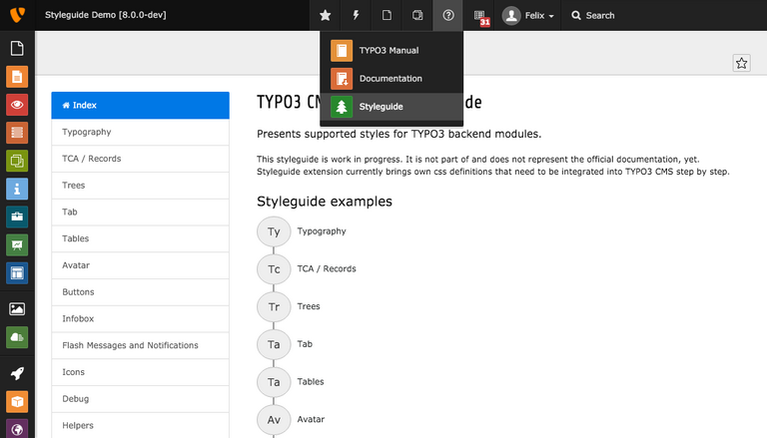Open system information icon with badge 31
This screenshot has width=767, height=438.
[x=481, y=16]
